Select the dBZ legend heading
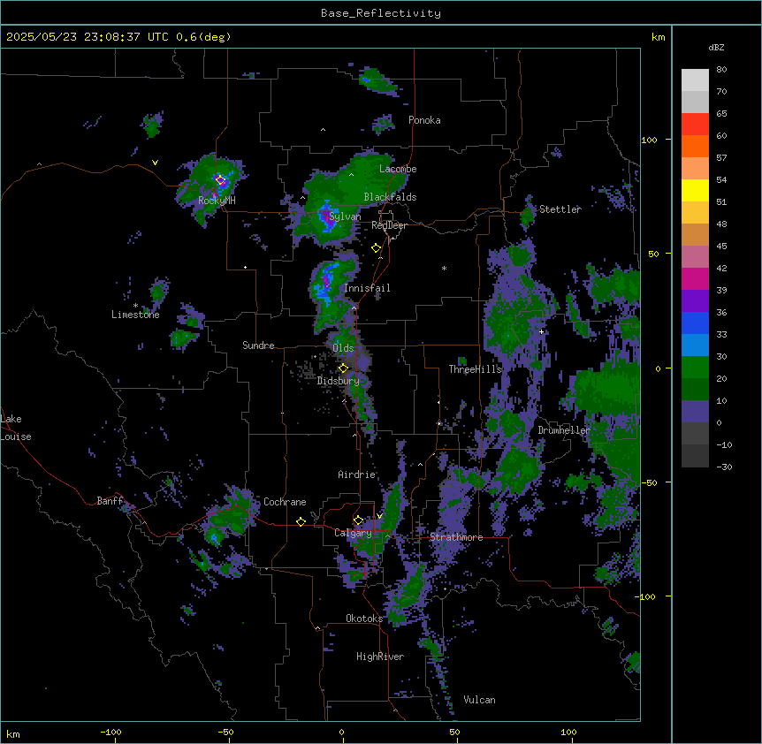 coord(716,47)
